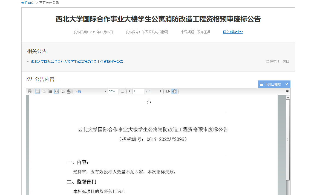Viewport: 311px width, 195px height.
Task: Click the full screen monitor icon
Action: pyautogui.click(x=122, y=91)
